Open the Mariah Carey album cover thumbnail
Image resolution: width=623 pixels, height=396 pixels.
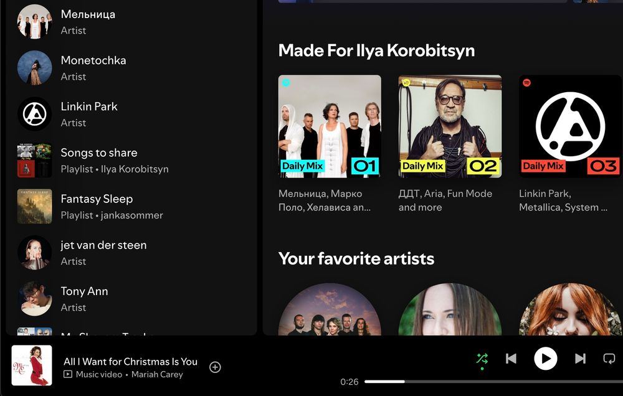pyautogui.click(x=32, y=365)
